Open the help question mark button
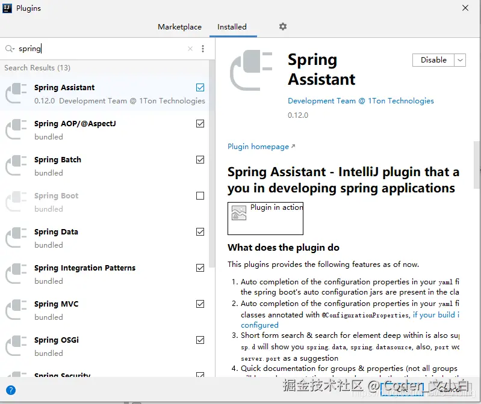The width and height of the screenshot is (481, 404). [11, 390]
